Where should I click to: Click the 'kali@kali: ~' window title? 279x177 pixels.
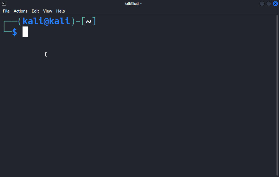coord(133,4)
